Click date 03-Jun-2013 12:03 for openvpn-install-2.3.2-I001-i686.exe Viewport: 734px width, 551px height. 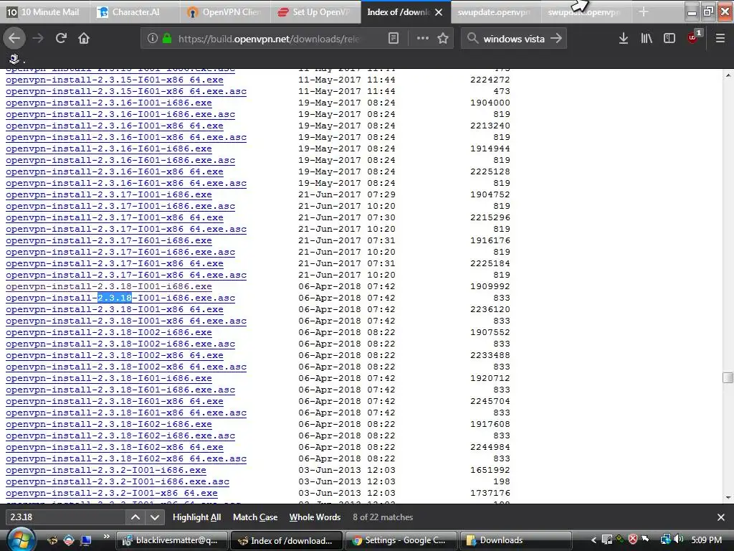(347, 470)
